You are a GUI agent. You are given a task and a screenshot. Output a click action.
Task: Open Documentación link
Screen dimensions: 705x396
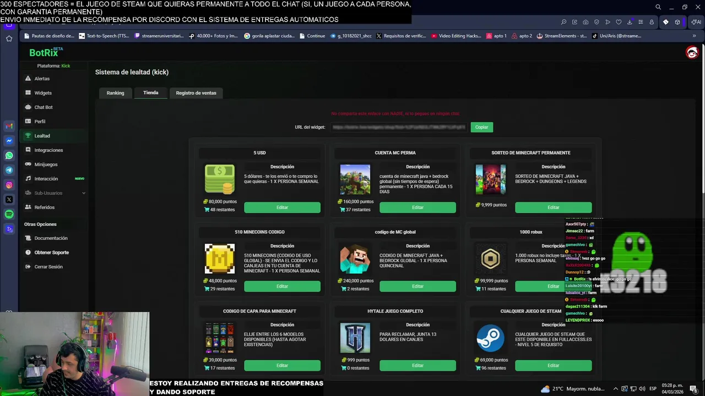click(51, 238)
